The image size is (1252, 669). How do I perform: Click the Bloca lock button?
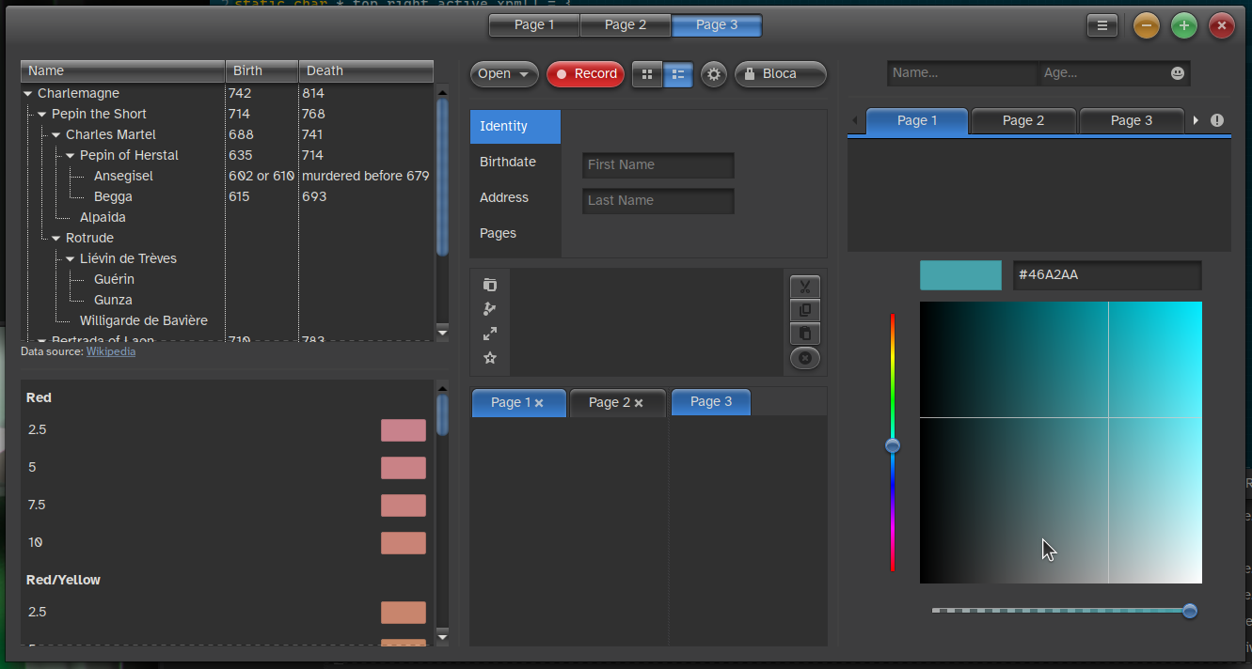click(780, 74)
